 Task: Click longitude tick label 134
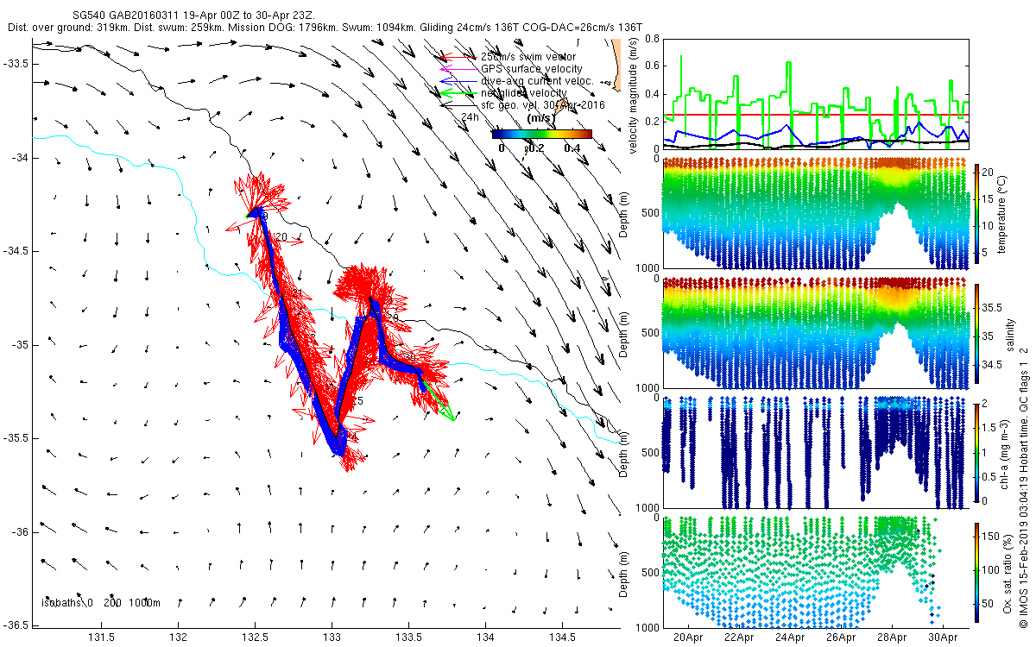point(485,638)
